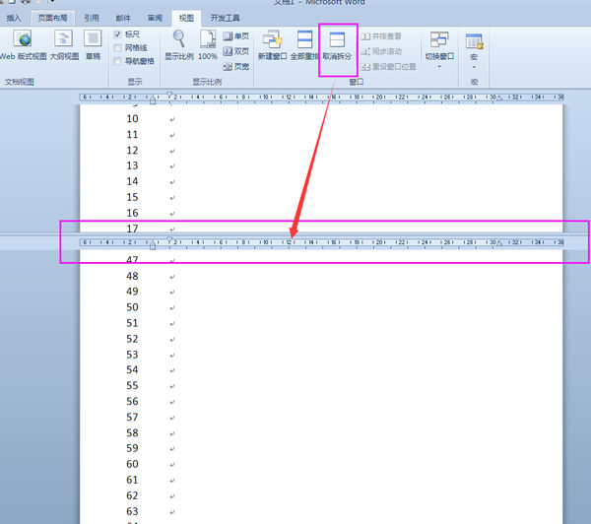Click line numbered 13
Viewport: 591px width, 524px height.
pyautogui.click(x=132, y=165)
